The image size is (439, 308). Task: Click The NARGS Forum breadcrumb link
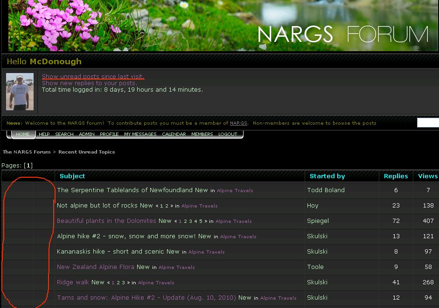pyautogui.click(x=27, y=152)
